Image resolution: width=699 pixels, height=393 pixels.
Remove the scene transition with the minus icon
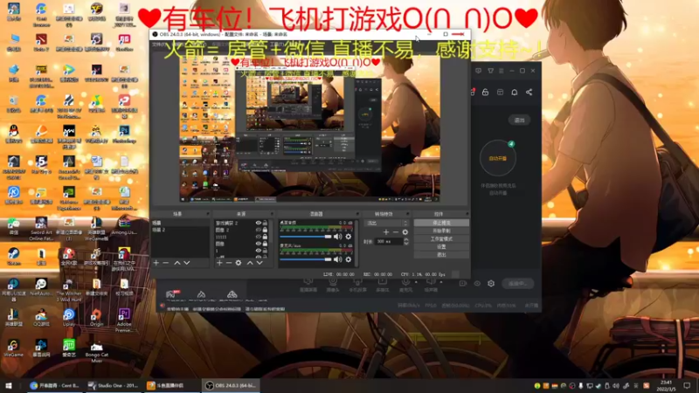pyautogui.click(x=396, y=232)
